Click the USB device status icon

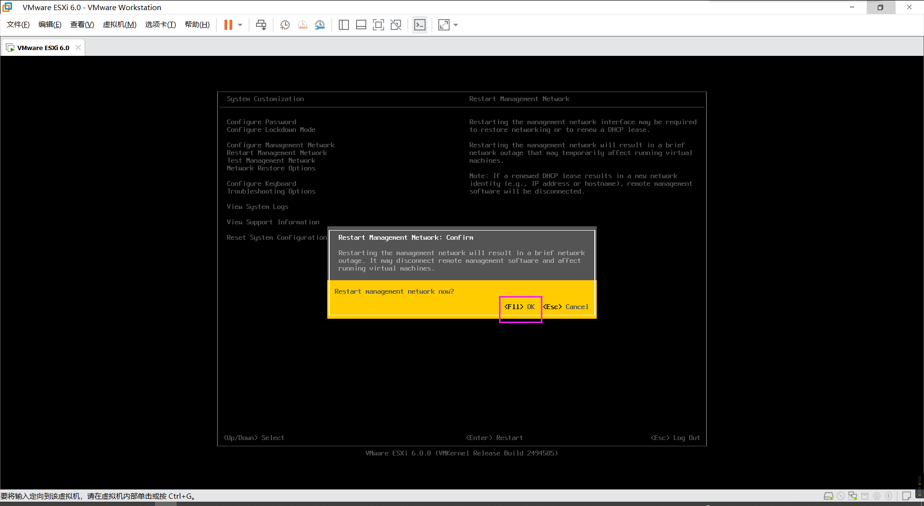click(x=865, y=496)
